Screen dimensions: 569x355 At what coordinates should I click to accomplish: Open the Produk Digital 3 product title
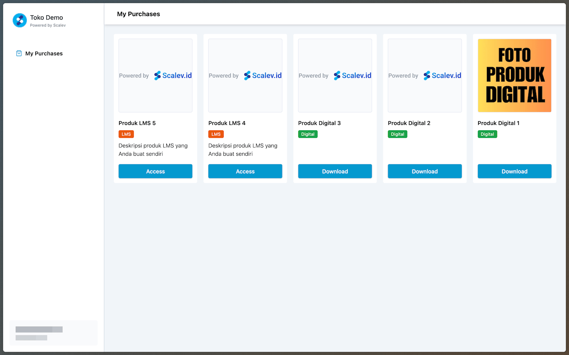pos(319,123)
